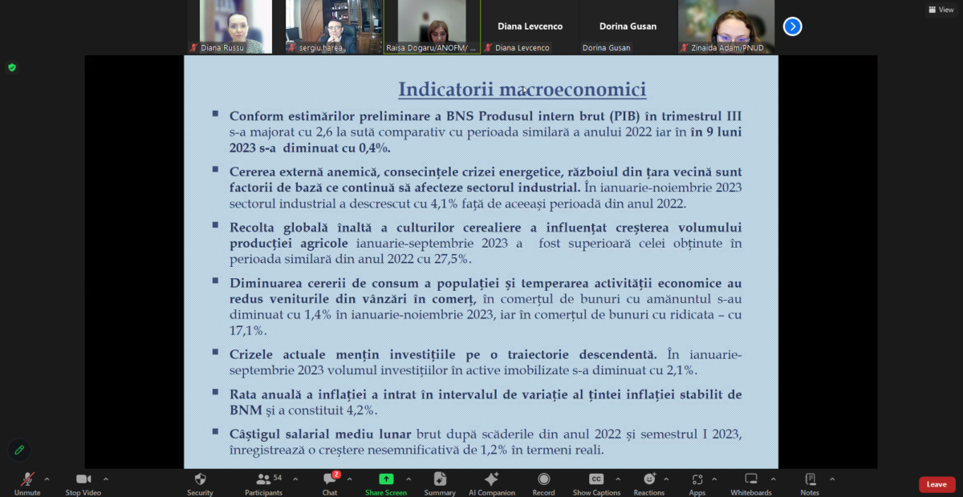Show next participants with blue arrow
The image size is (963, 497).
click(x=793, y=26)
